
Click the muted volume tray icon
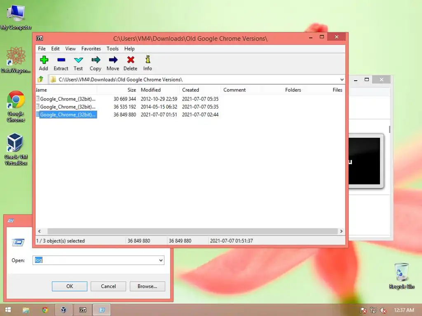click(383, 310)
